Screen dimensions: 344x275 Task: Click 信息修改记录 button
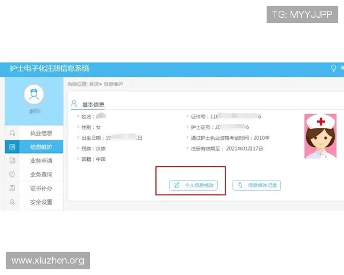tap(256, 185)
